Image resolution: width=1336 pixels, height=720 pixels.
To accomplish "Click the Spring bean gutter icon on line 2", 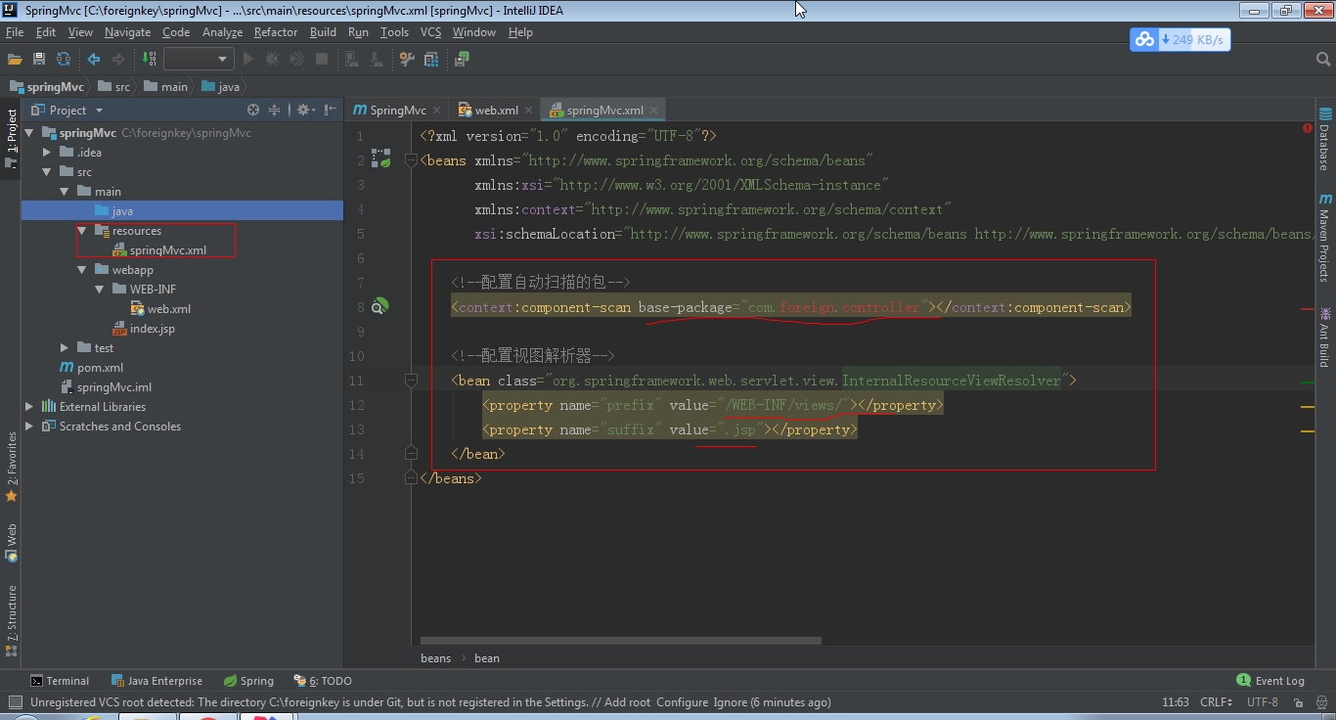I will pyautogui.click(x=380, y=159).
